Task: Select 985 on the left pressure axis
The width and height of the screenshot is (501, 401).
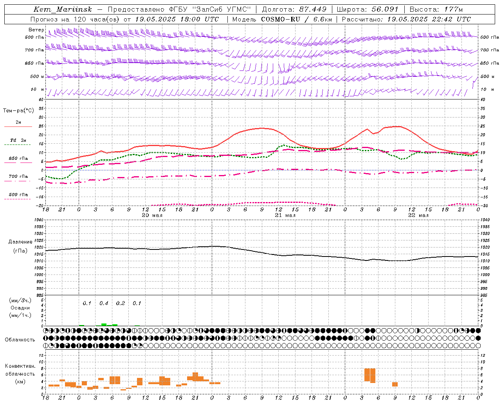Action: click(x=40, y=295)
